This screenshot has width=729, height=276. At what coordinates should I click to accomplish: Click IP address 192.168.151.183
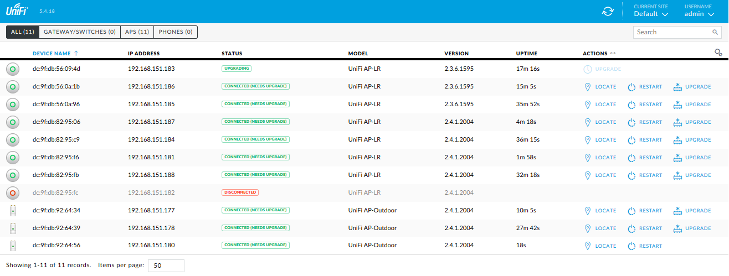click(x=151, y=69)
